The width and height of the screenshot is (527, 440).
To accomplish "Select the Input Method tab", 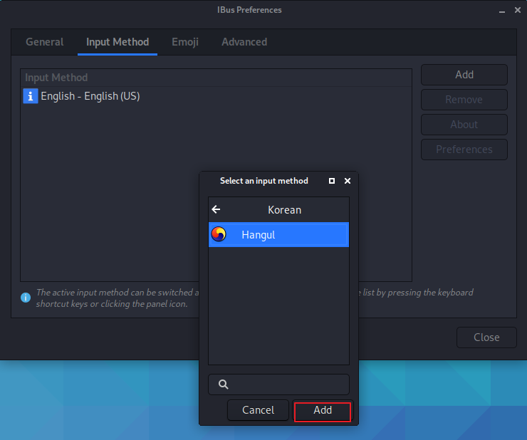I will coord(118,42).
